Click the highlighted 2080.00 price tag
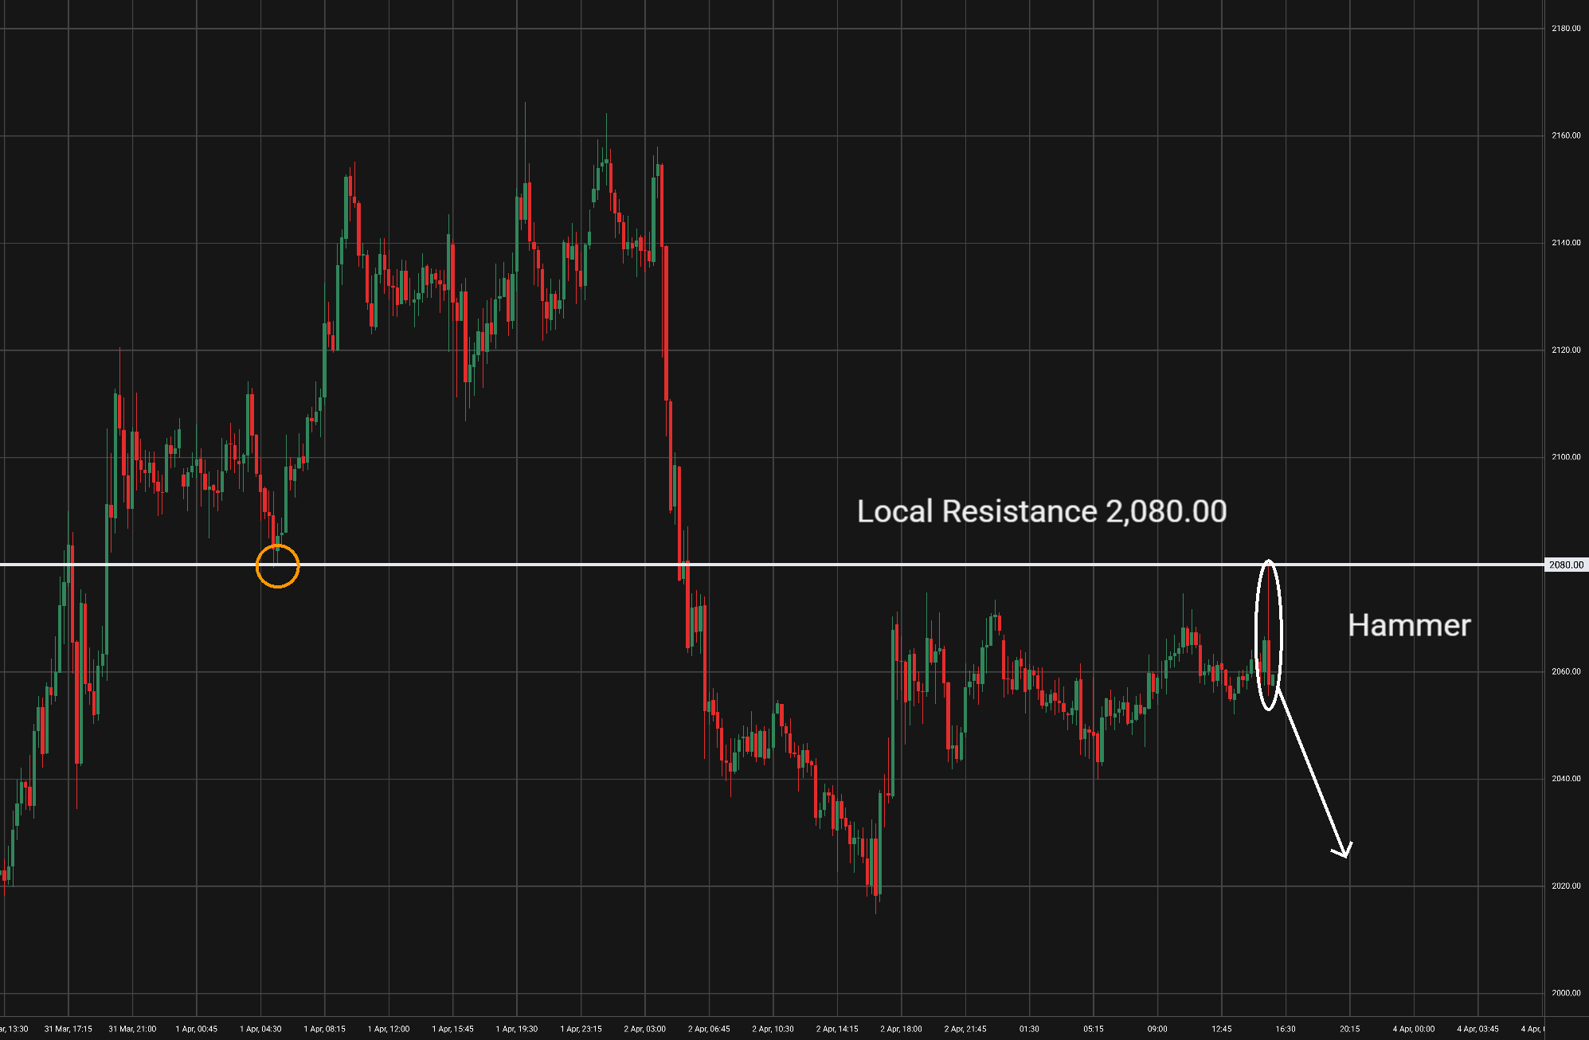This screenshot has height=1040, width=1589. point(1565,565)
